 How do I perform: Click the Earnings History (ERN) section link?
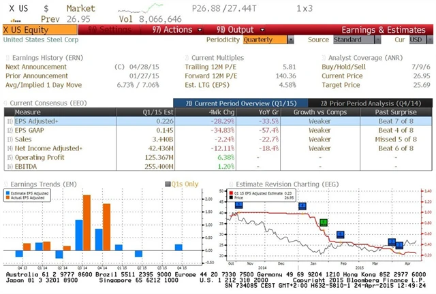click(x=45, y=58)
